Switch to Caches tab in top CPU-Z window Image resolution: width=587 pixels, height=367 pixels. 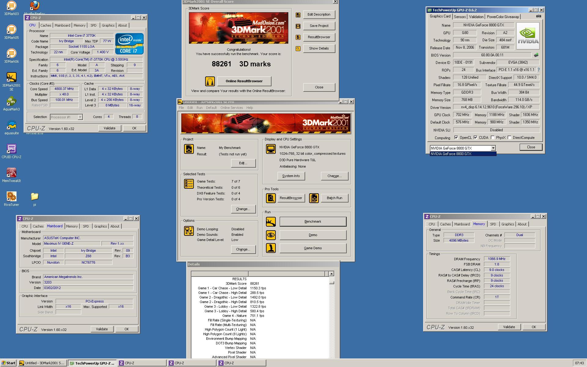(x=46, y=25)
